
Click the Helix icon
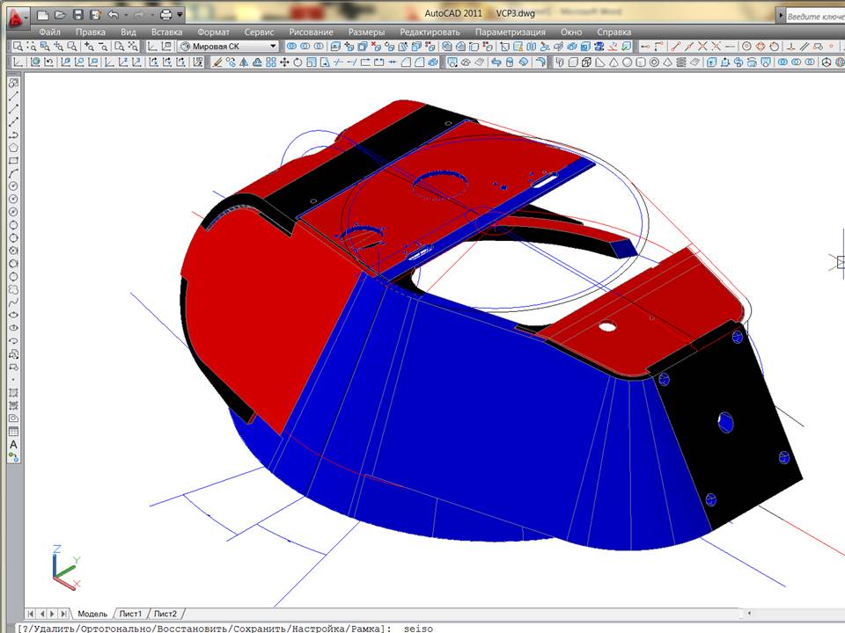pos(681,62)
